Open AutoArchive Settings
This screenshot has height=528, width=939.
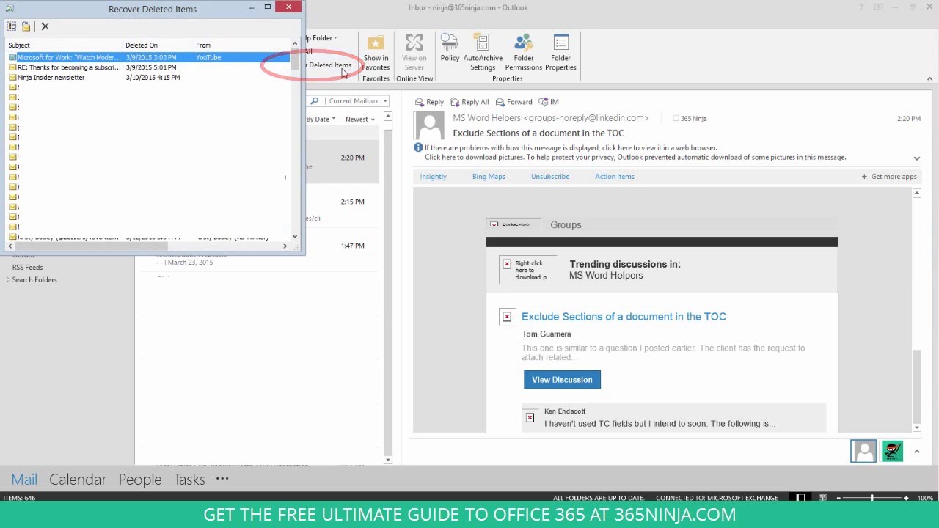coord(483,53)
